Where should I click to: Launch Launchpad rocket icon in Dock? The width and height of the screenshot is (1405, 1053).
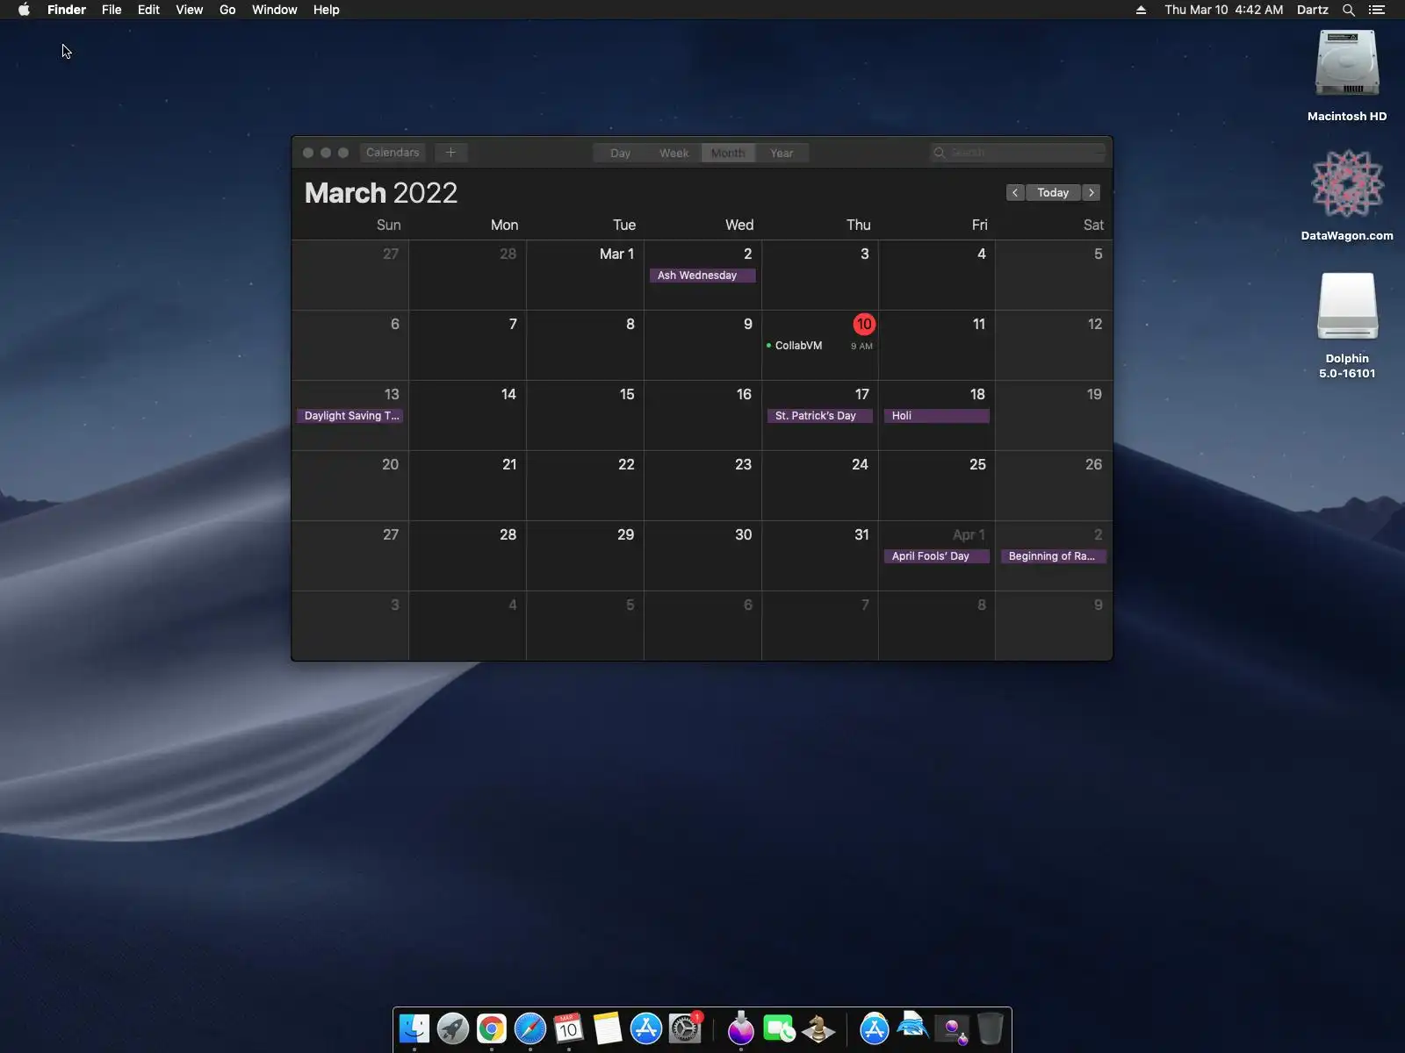click(x=453, y=1028)
